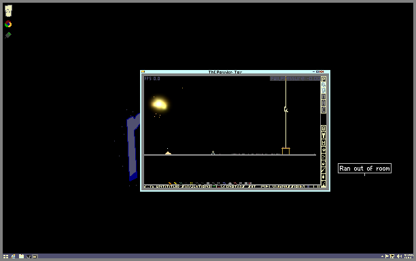Screen dimensions: 416x261
Task: Select the scattered dots category icon in sidebar
Action: 324,156
